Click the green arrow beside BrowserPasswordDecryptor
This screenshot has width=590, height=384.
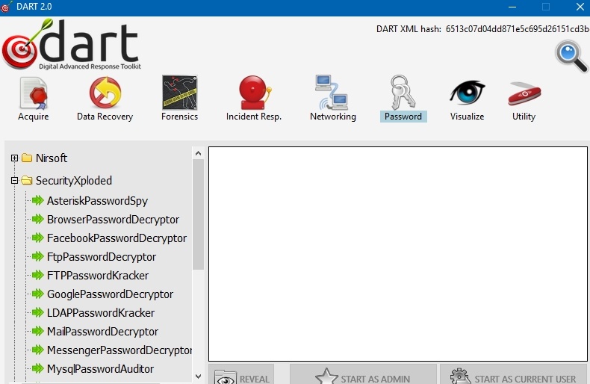[x=37, y=219]
